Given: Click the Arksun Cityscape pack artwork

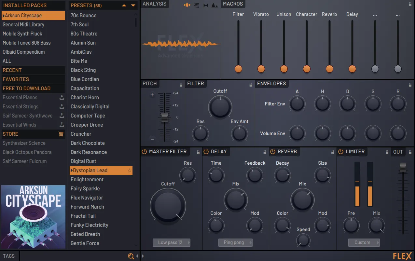Looking at the screenshot, I should pyautogui.click(x=33, y=217).
